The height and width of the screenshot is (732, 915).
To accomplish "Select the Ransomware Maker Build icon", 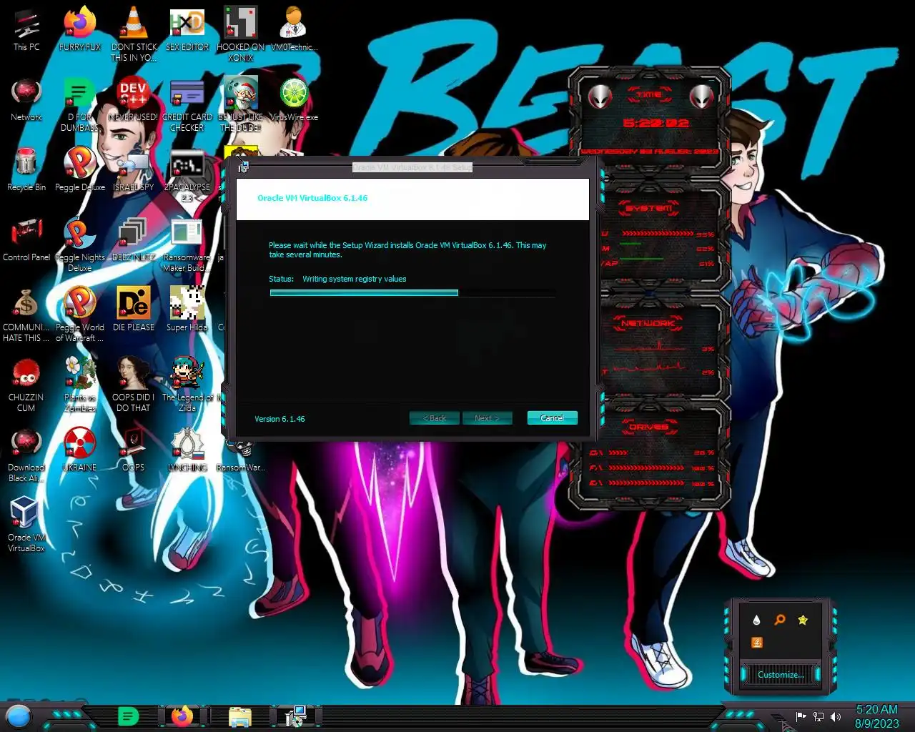I will (x=187, y=244).
